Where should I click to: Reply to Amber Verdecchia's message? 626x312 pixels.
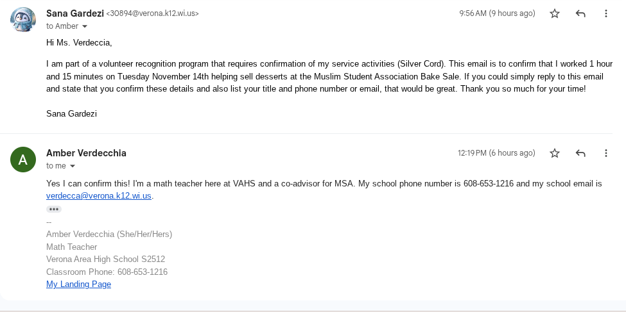(x=580, y=153)
